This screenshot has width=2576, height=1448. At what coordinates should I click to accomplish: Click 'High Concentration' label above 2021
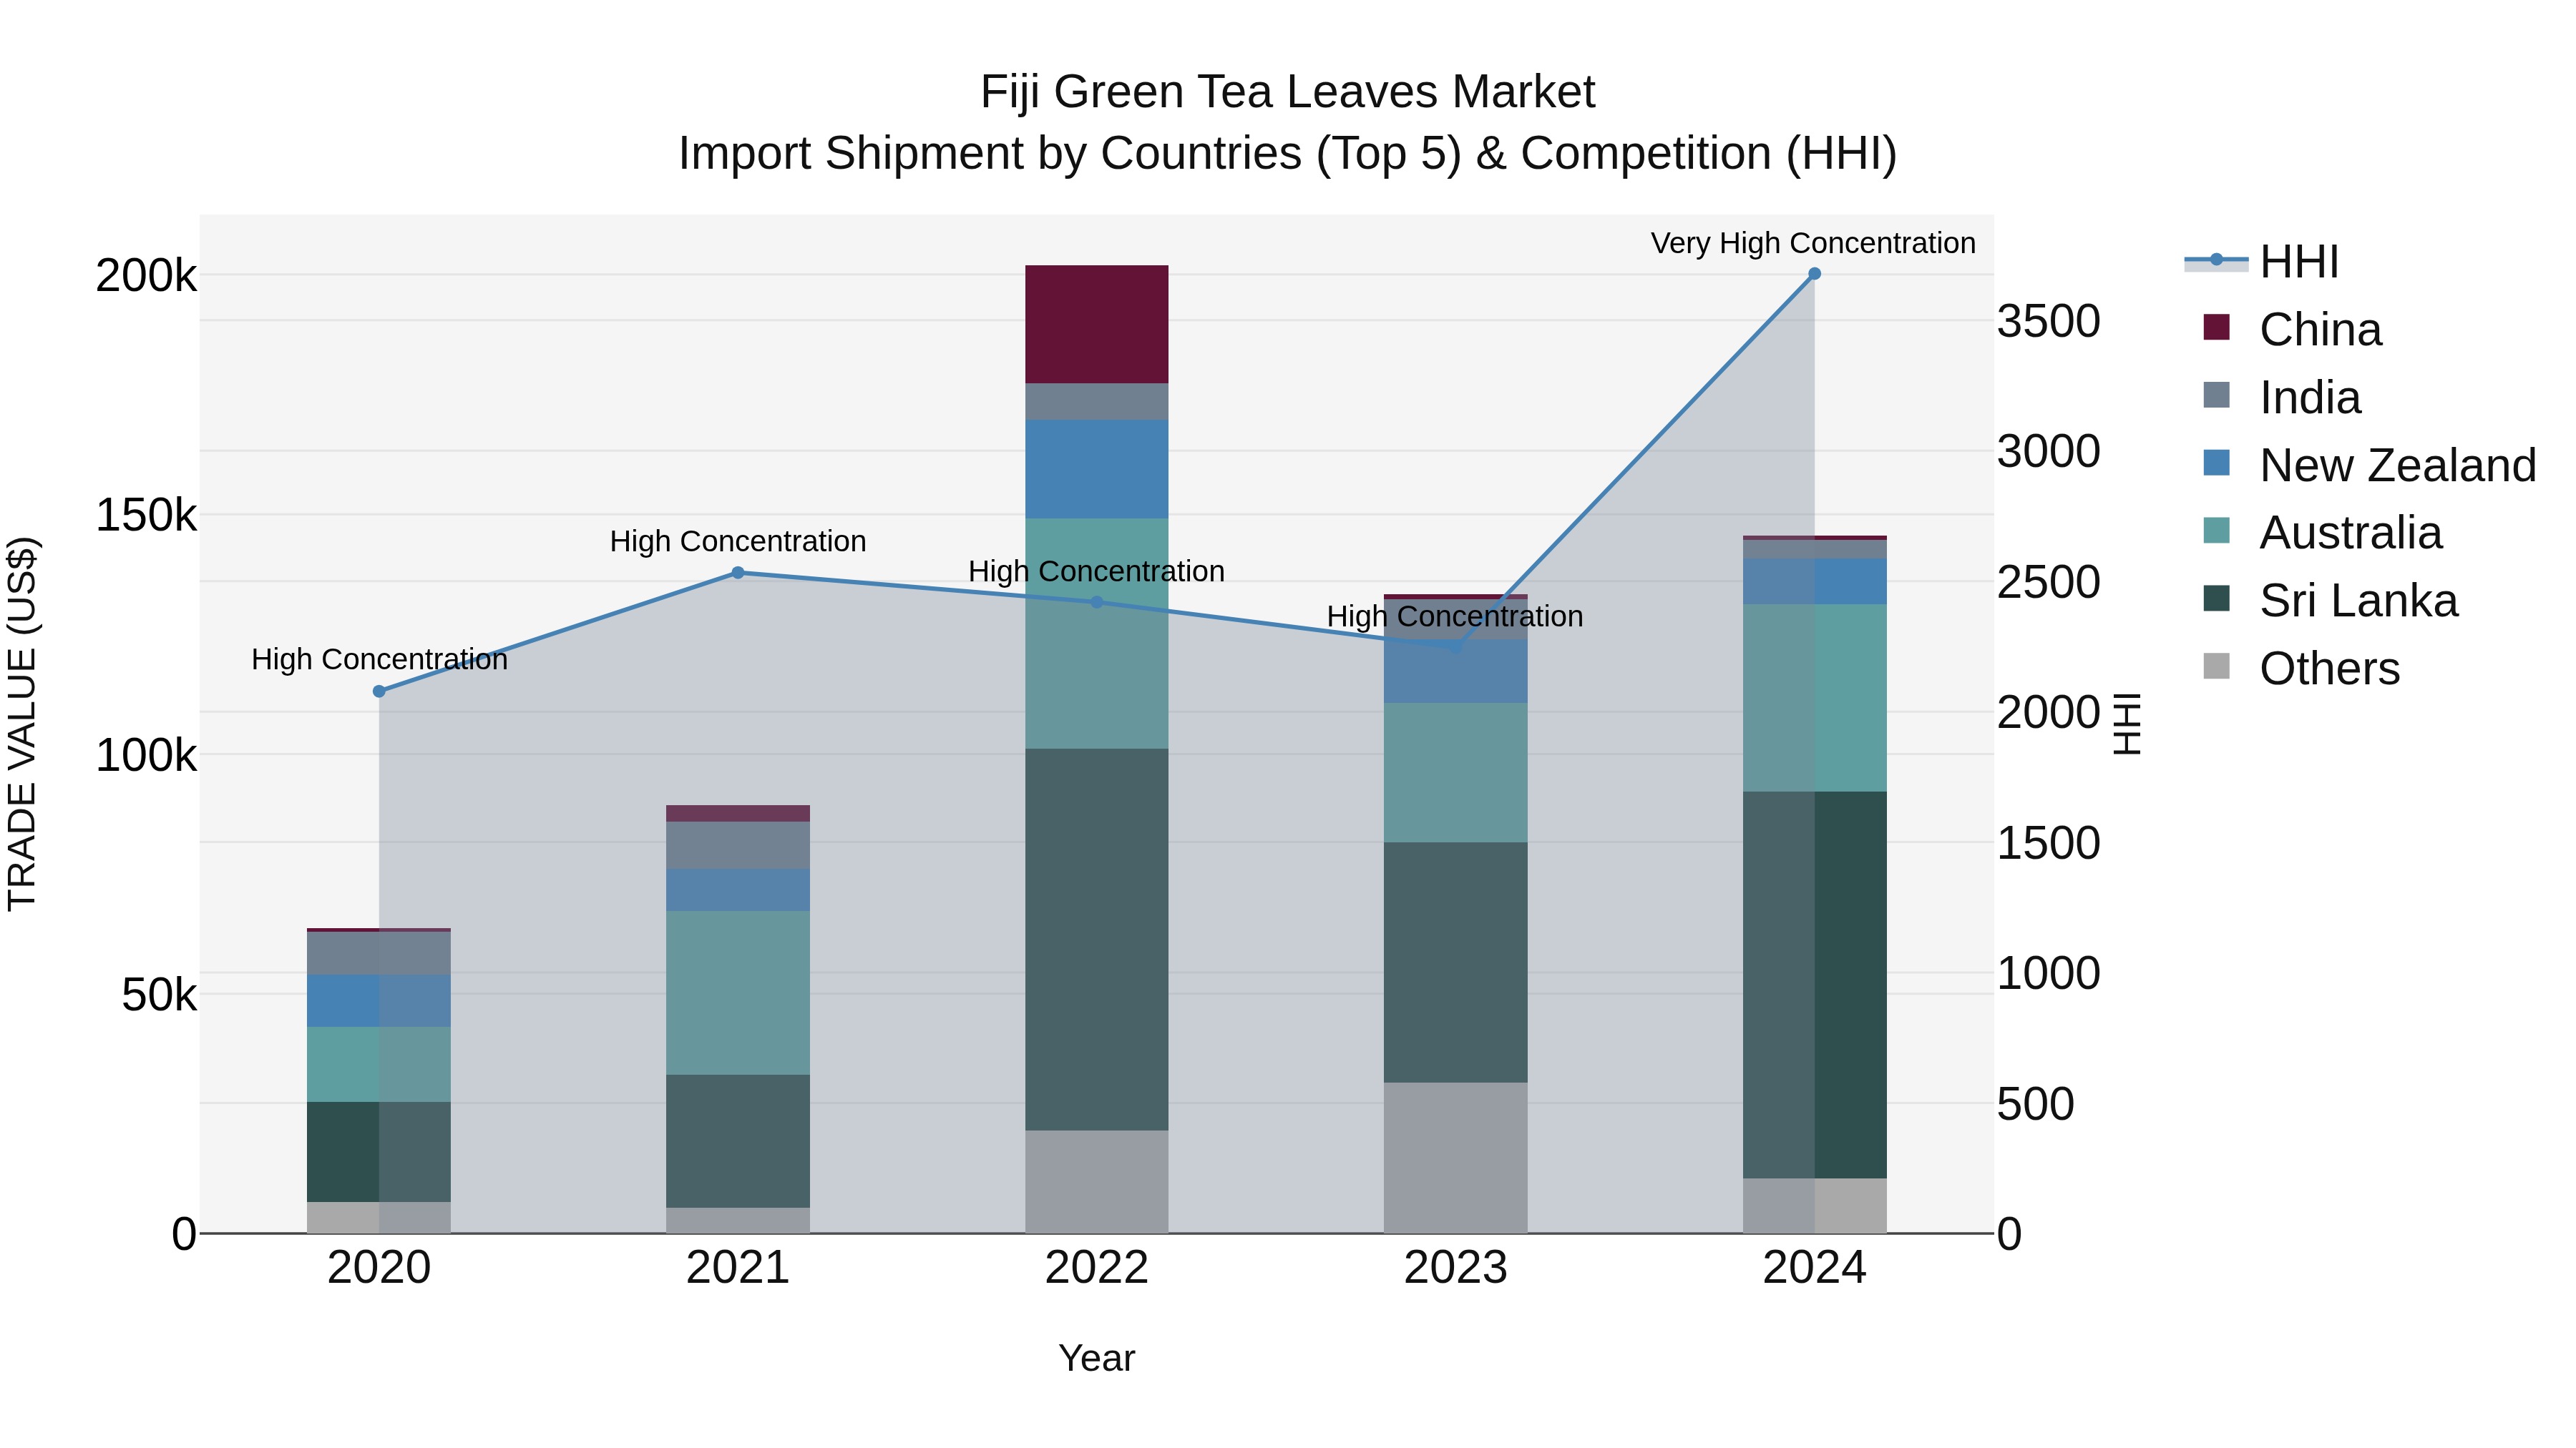tap(738, 541)
